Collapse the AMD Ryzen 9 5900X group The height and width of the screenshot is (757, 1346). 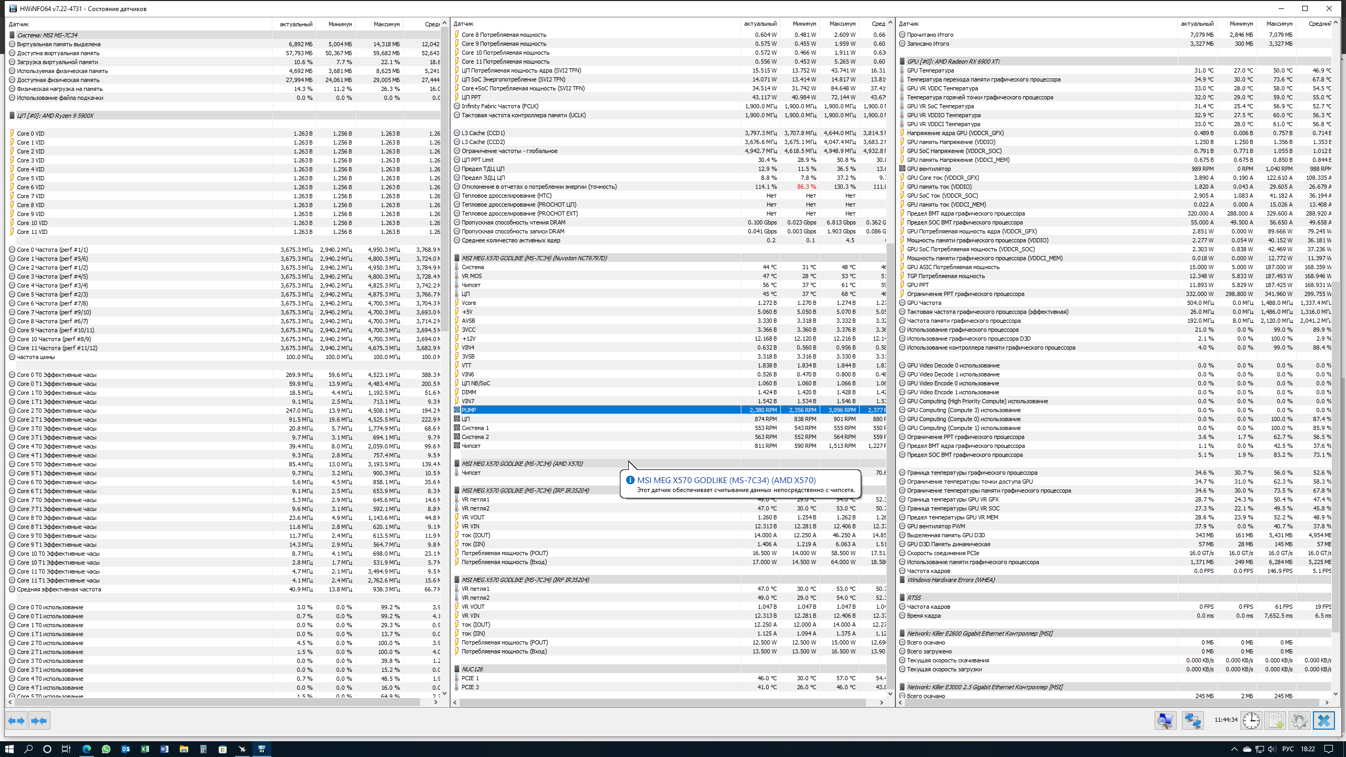pyautogui.click(x=55, y=116)
